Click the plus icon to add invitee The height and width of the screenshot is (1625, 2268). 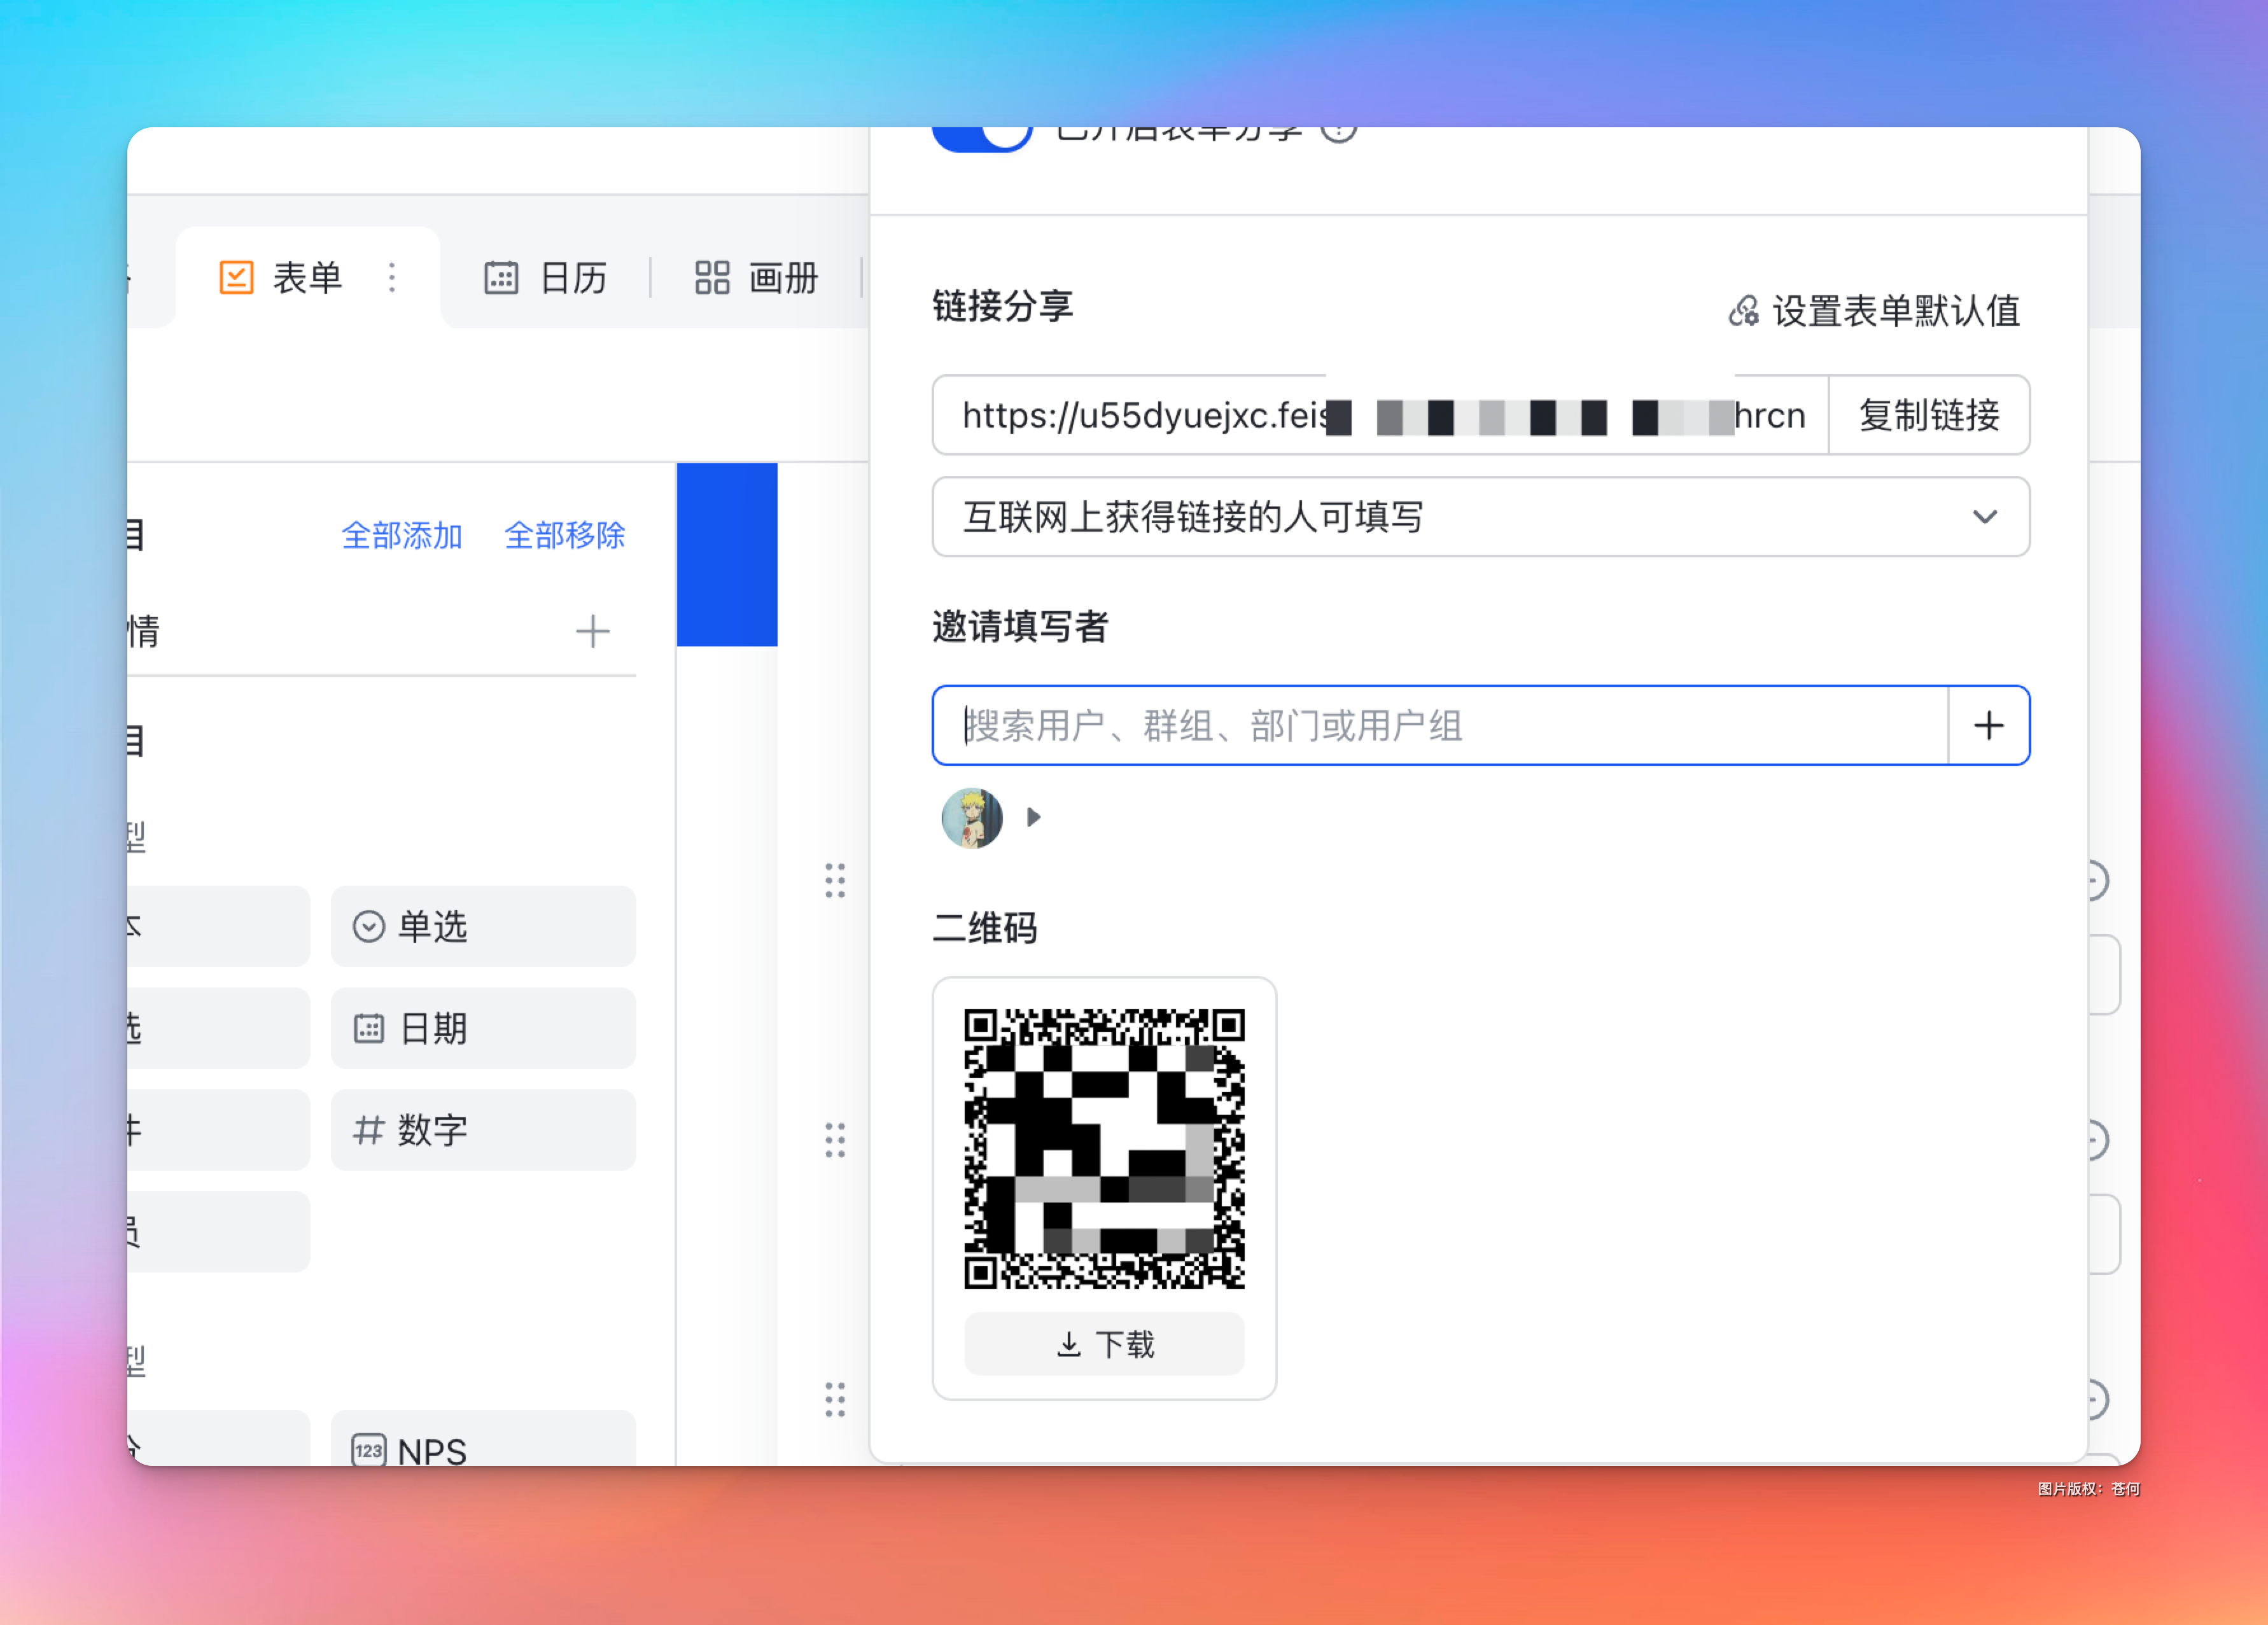[1988, 726]
